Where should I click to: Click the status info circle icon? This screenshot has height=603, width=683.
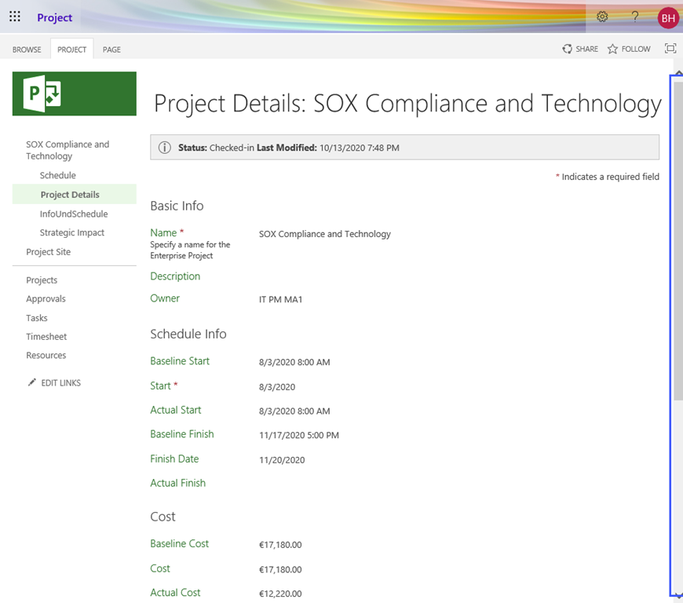point(165,147)
